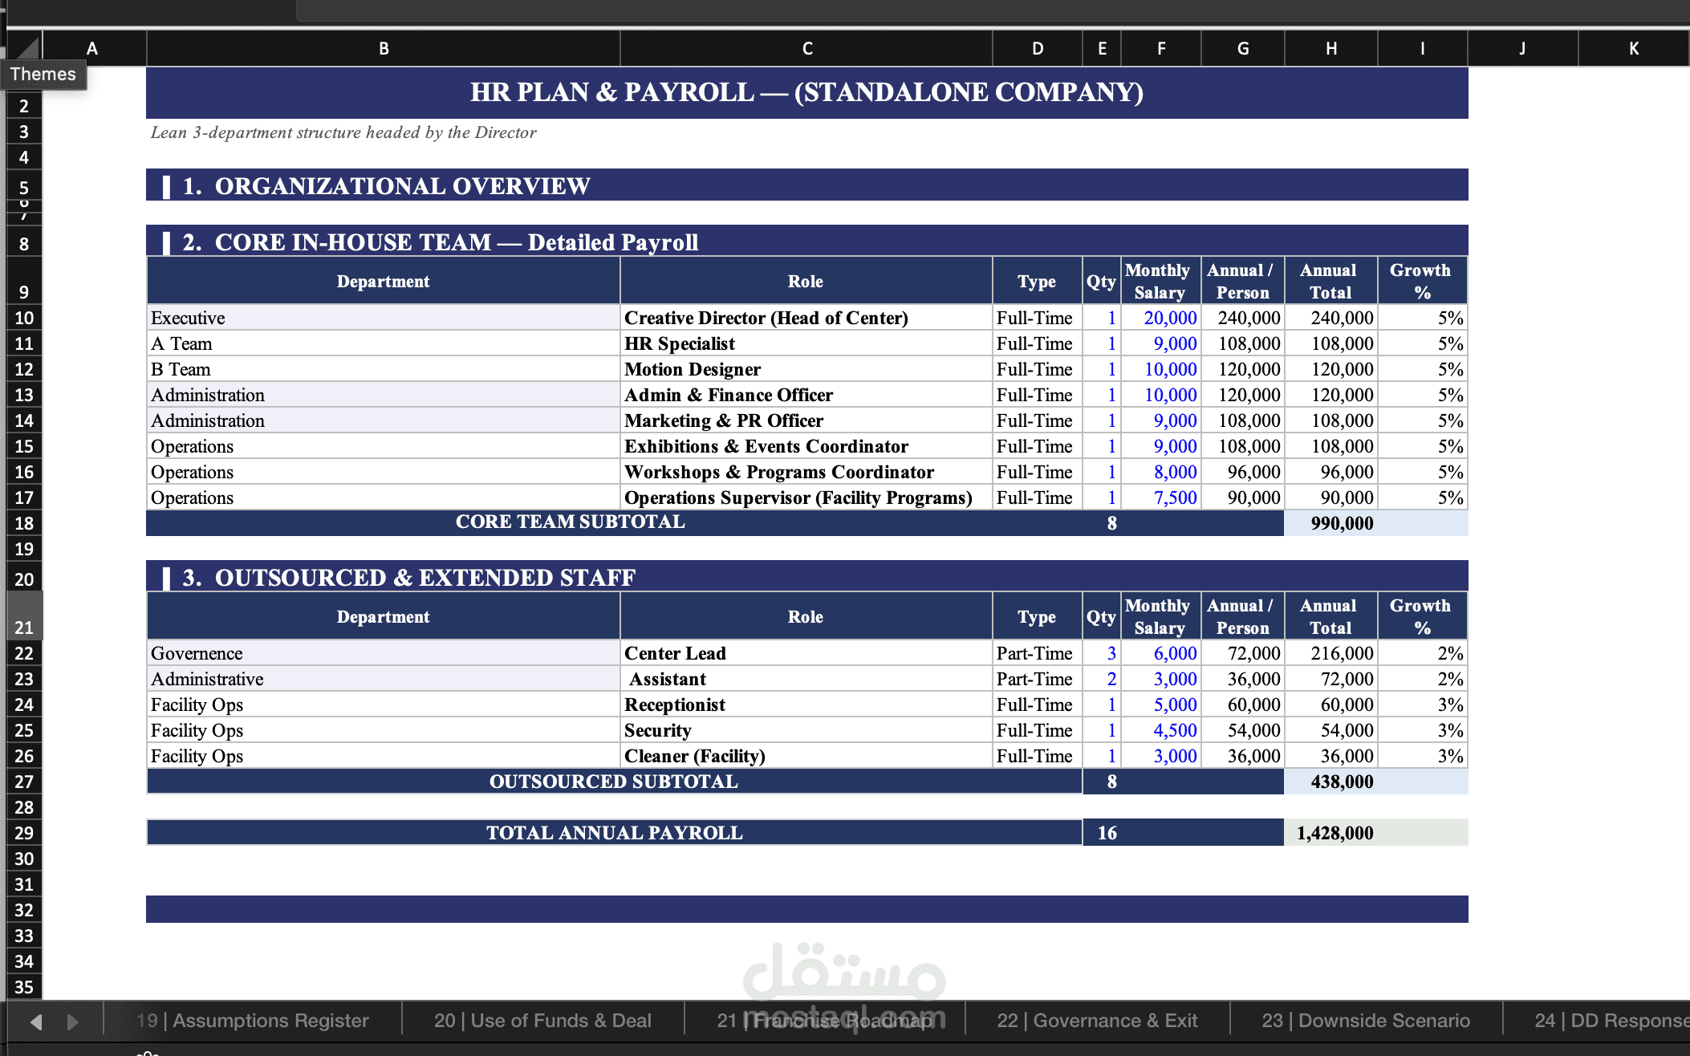Click 'Marketing & PR Officer' cell

(x=806, y=420)
